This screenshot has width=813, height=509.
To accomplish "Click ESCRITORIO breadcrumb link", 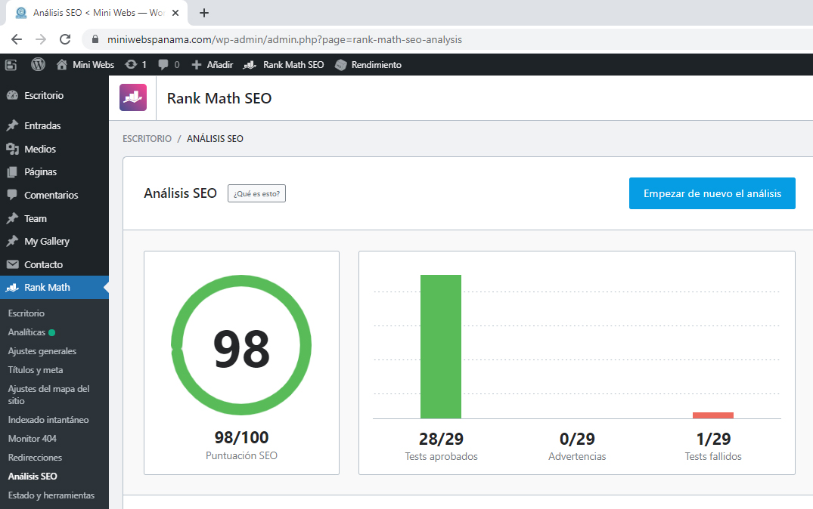I will tap(147, 139).
